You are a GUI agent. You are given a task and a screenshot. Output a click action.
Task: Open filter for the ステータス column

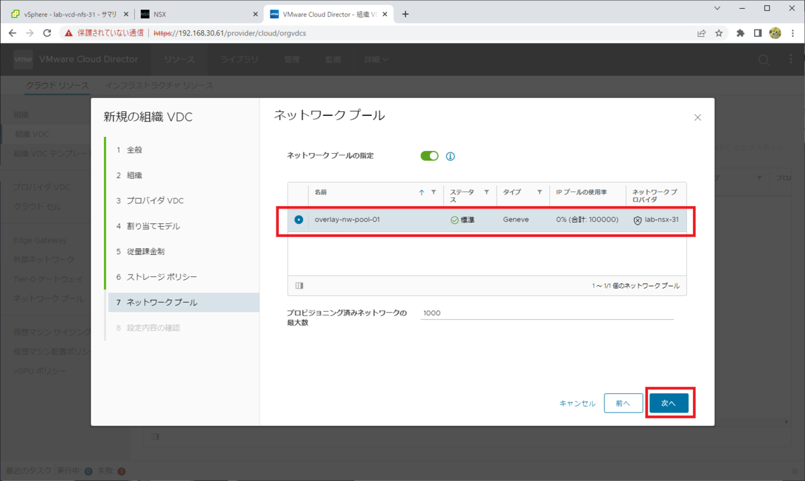[x=486, y=192]
